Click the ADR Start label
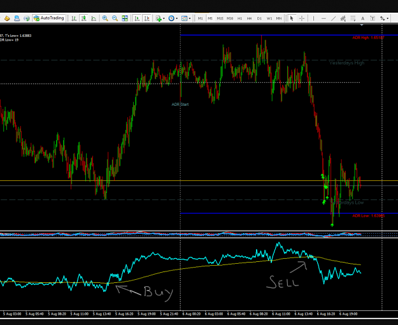Image resolution: width=398 pixels, height=325 pixels. tap(180, 105)
